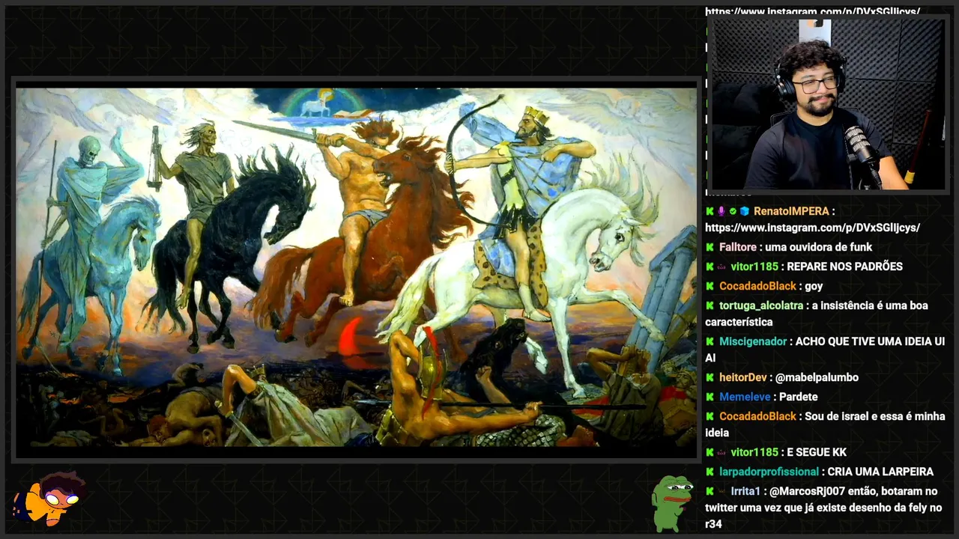959x539 pixels.
Task: Click Kick icon on "REPARE NOS PADRÕES" row
Action: [710, 267]
